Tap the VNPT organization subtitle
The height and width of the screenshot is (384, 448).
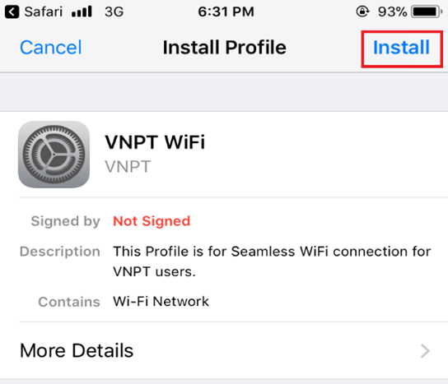(x=128, y=167)
